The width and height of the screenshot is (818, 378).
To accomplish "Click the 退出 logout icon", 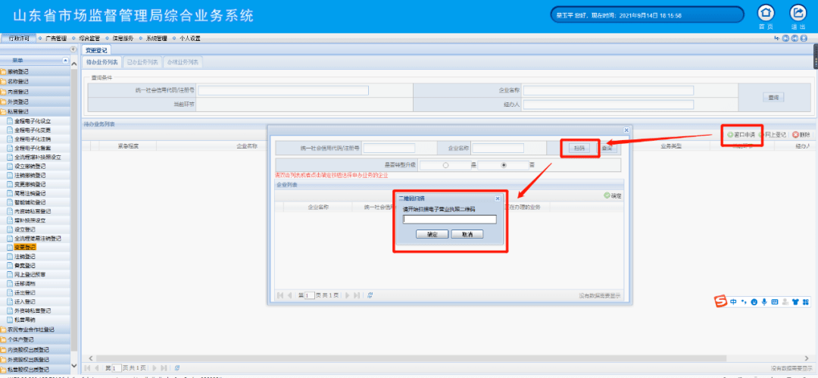I will click(798, 13).
